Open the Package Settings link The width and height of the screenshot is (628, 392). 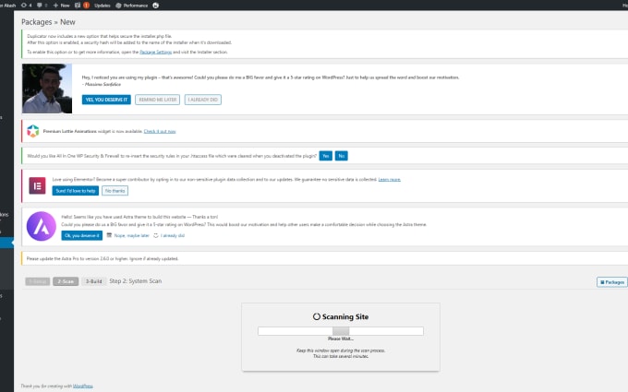pyautogui.click(x=155, y=52)
